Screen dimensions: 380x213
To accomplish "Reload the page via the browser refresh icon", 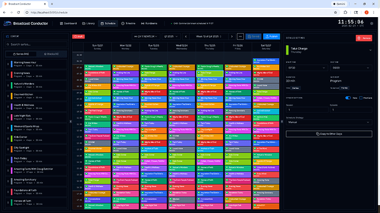I will point(18,12).
